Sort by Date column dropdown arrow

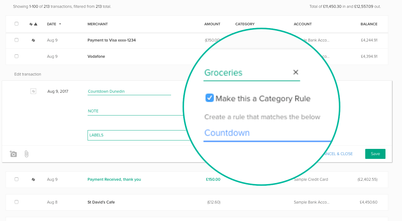pos(60,24)
